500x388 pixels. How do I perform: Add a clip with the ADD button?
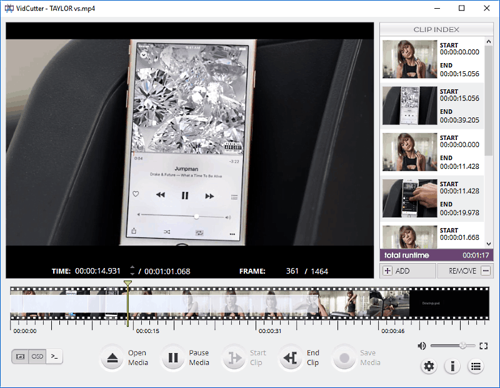[x=408, y=271]
